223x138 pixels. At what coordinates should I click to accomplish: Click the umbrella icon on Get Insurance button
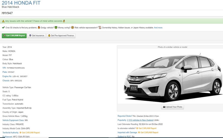coord(30,36)
